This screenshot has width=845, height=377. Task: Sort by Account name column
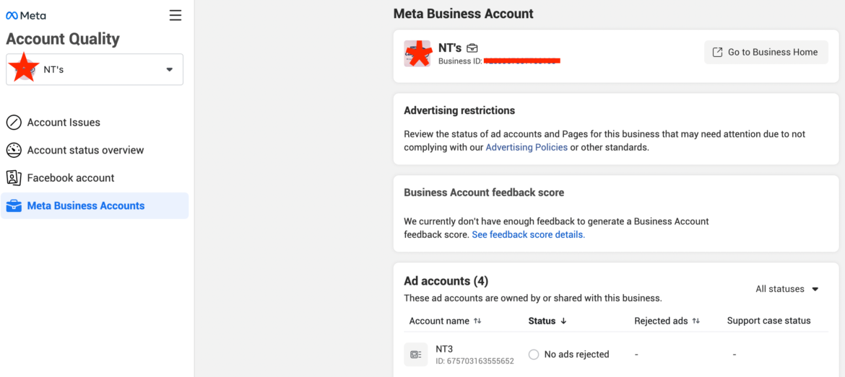pyautogui.click(x=477, y=321)
